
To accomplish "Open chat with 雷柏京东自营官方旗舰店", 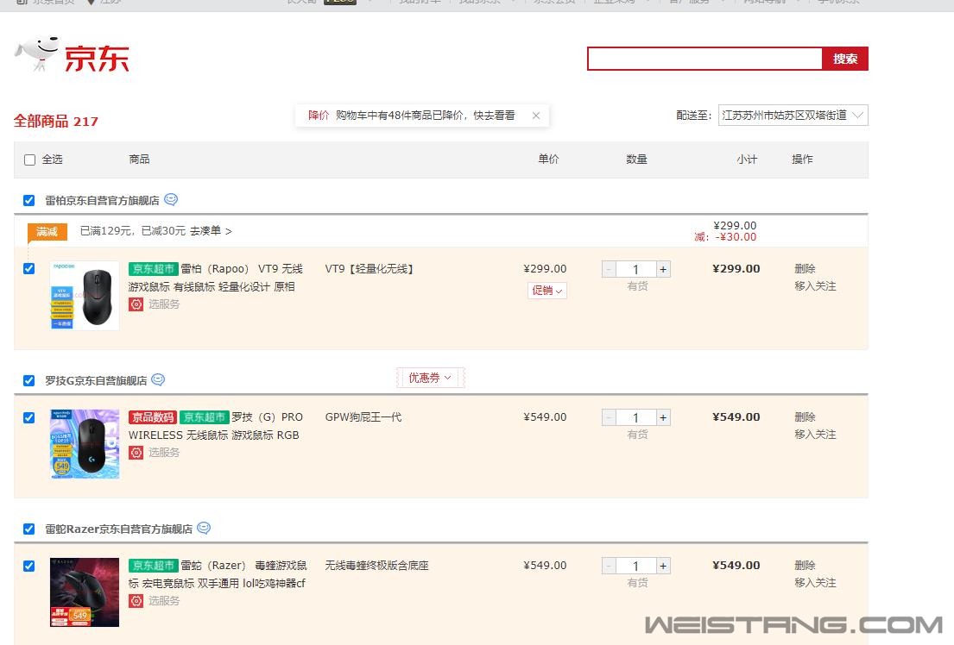I will coord(171,199).
